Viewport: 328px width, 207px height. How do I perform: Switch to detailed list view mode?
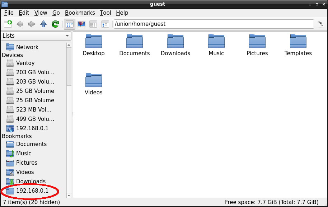click(105, 24)
